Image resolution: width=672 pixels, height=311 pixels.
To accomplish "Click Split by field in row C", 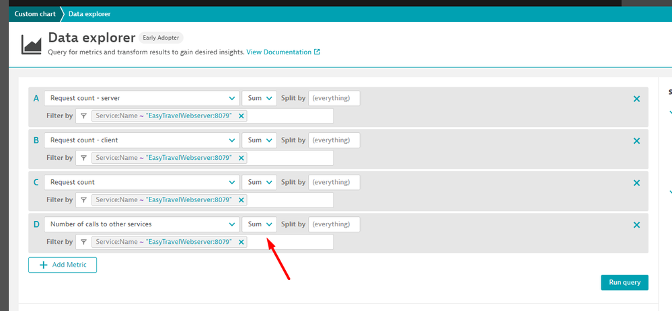I will pyautogui.click(x=334, y=182).
